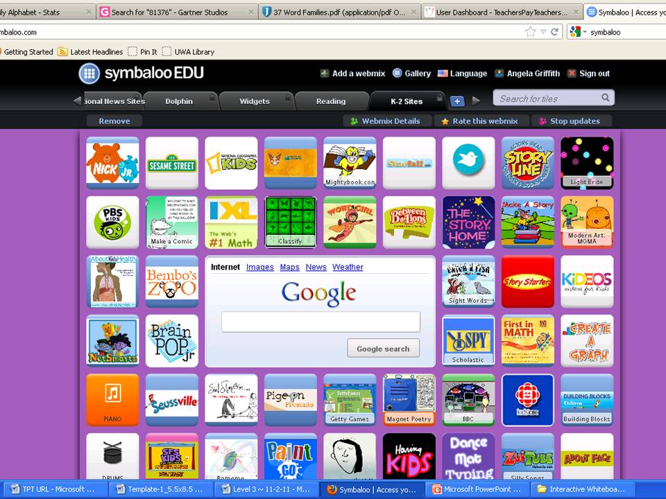Open the Kideos tile

(587, 282)
